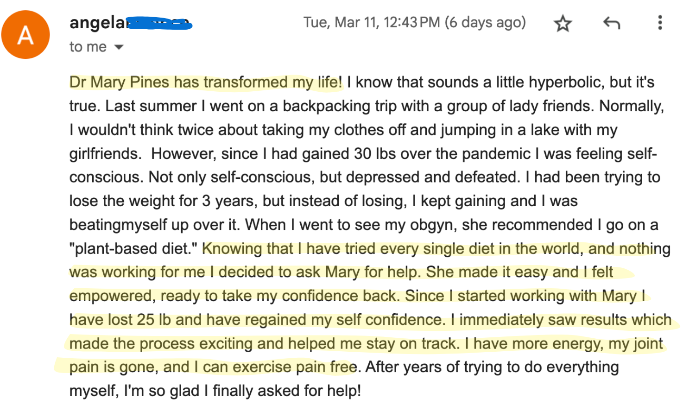This screenshot has width=683, height=405.
Task: Click the reply arrow icon
Action: [611, 23]
